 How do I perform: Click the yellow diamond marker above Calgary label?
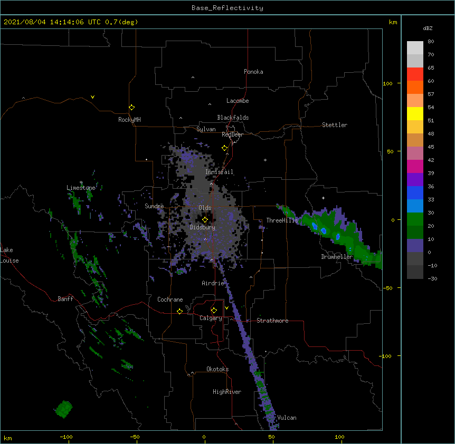point(214,311)
